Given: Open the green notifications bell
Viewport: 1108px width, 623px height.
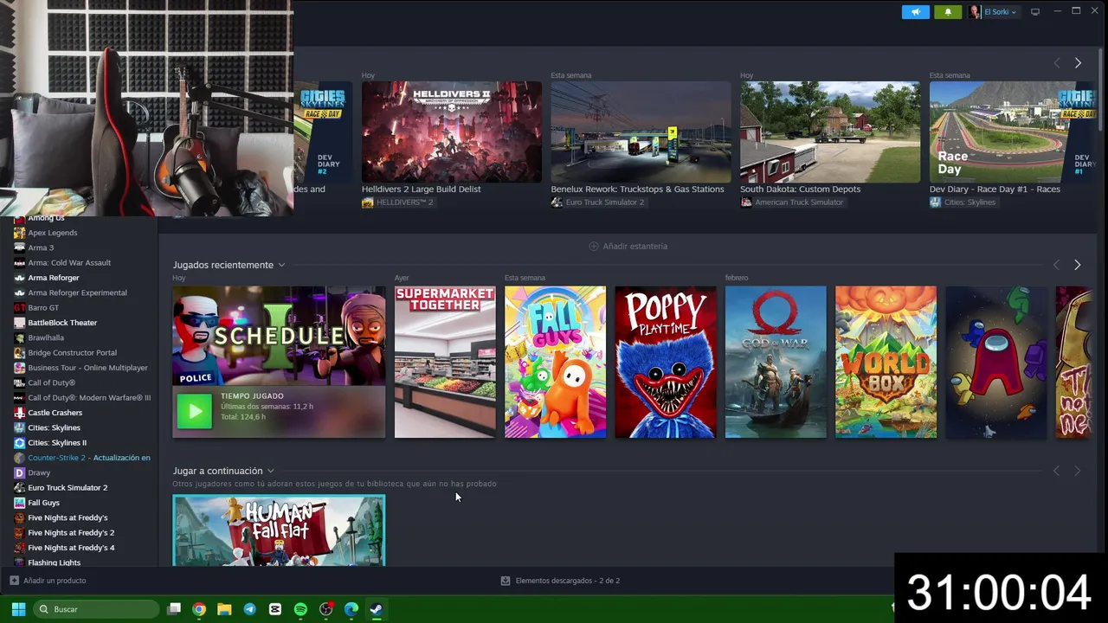Looking at the screenshot, I should click(x=948, y=12).
